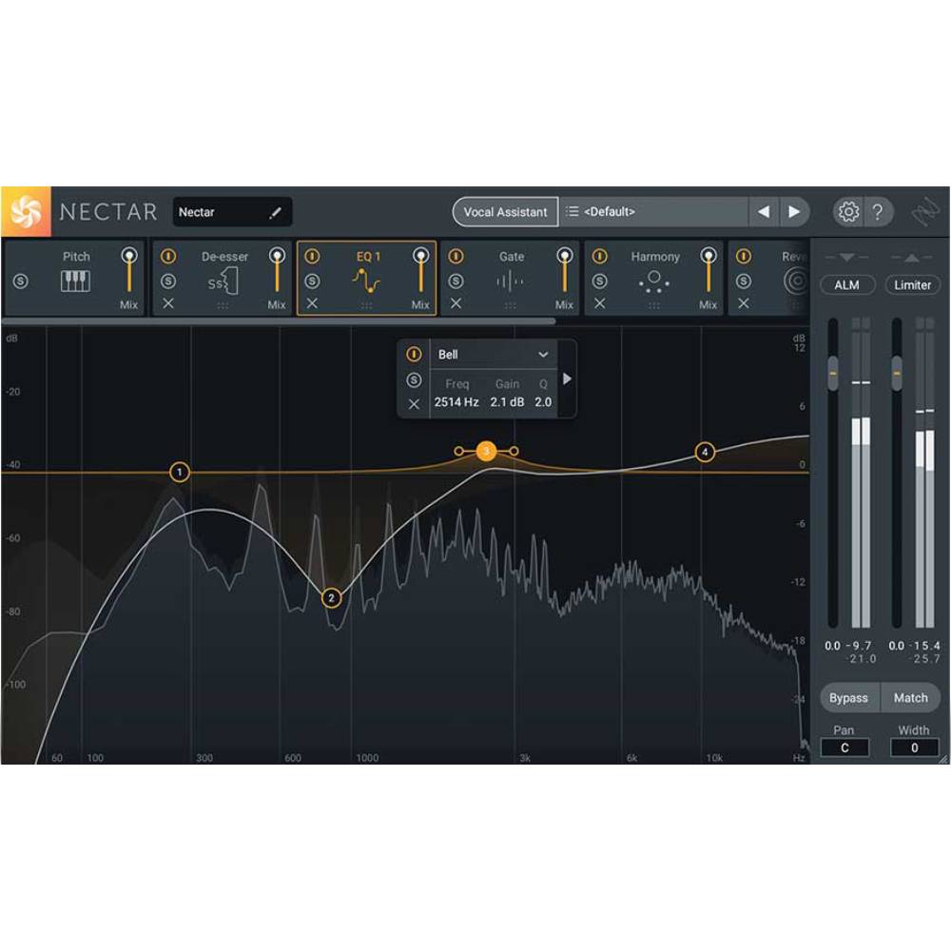Image resolution: width=951 pixels, height=951 pixels.
Task: Click the Q value 2.0
Action: (543, 402)
